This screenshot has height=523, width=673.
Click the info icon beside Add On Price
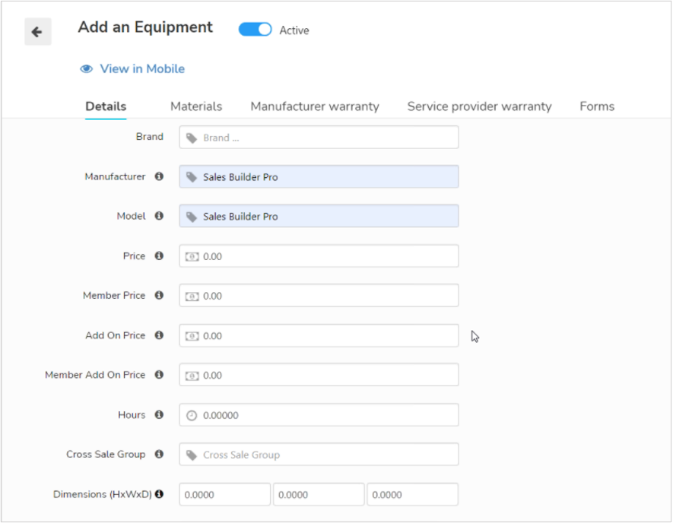159,335
